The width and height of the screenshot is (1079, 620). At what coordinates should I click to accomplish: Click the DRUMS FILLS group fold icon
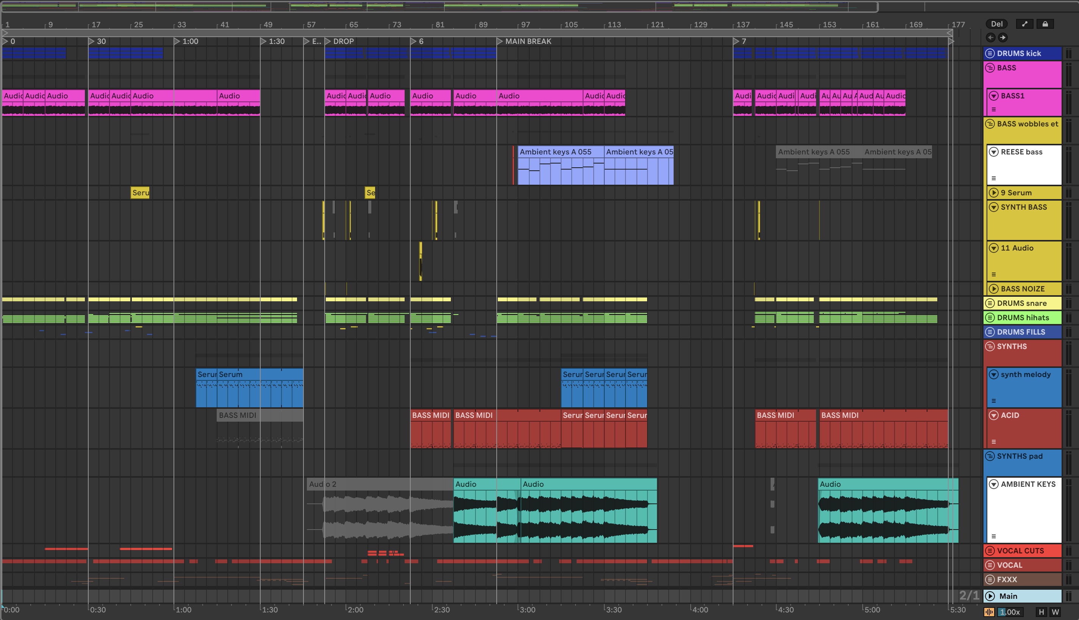pos(990,332)
